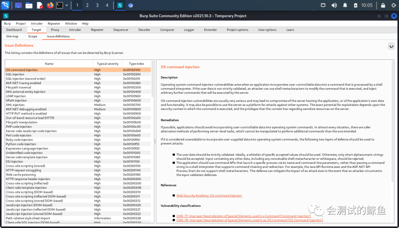Image resolution: width=399 pixels, height=228 pixels.
Task: Launch Firefox from the taskbar
Action: [x=50, y=5]
